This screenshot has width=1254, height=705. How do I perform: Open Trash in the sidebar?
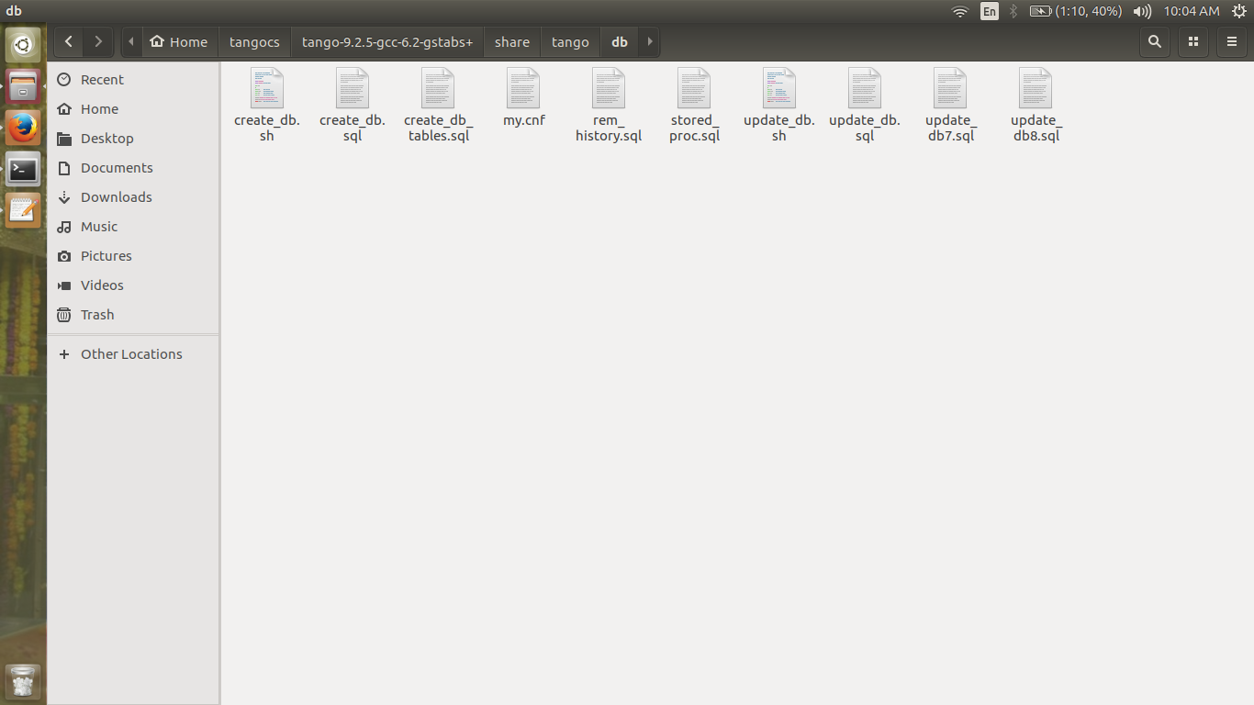tap(133, 315)
